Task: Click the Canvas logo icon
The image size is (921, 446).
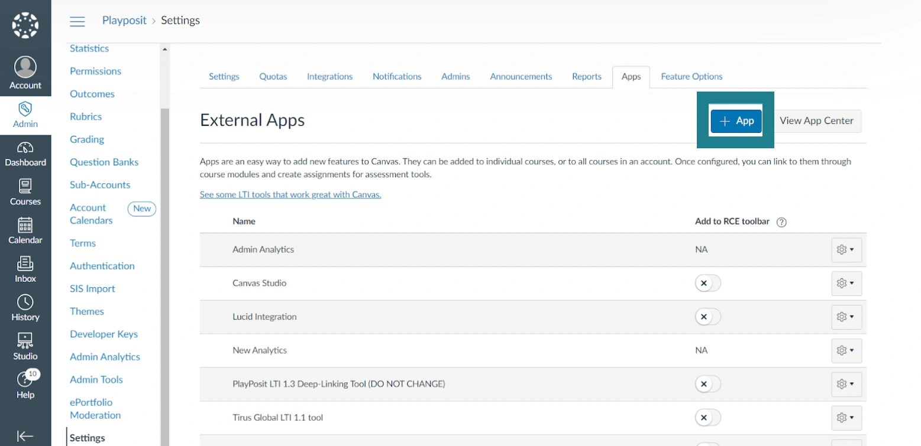Action: (25, 25)
